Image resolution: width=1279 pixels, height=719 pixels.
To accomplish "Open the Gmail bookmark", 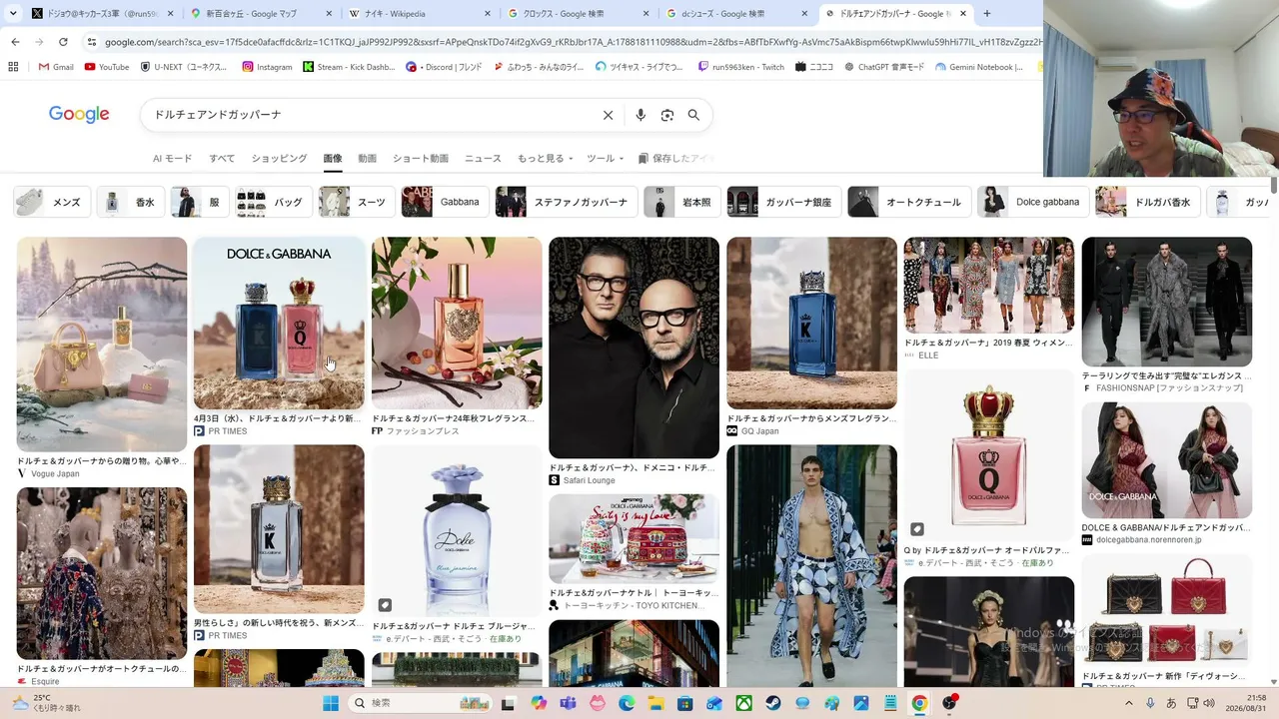I will point(56,67).
